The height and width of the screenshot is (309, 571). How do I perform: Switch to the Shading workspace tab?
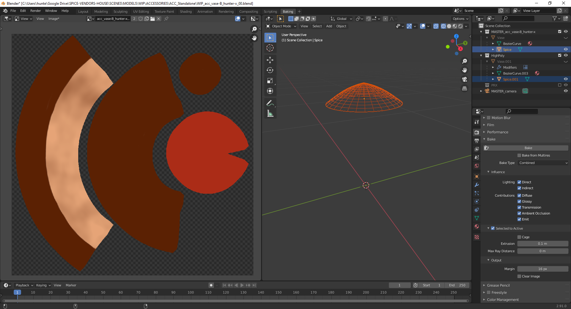tap(186, 12)
